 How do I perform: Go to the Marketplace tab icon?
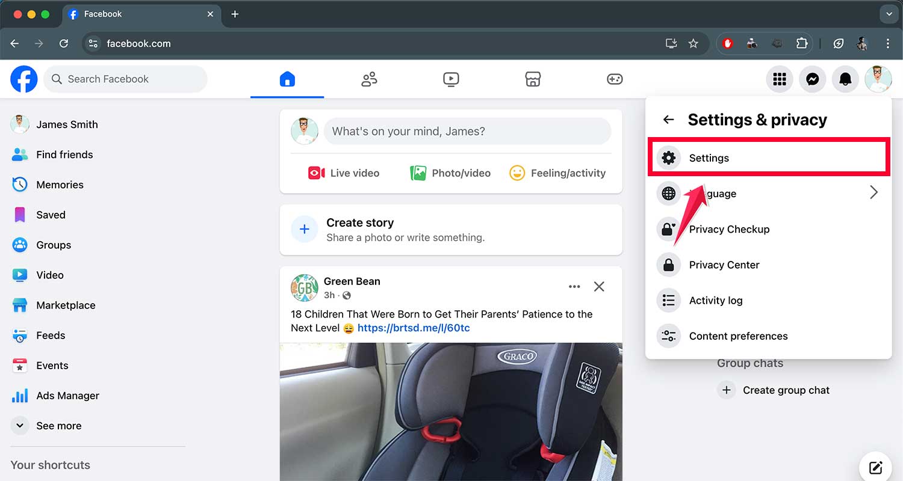pyautogui.click(x=533, y=79)
